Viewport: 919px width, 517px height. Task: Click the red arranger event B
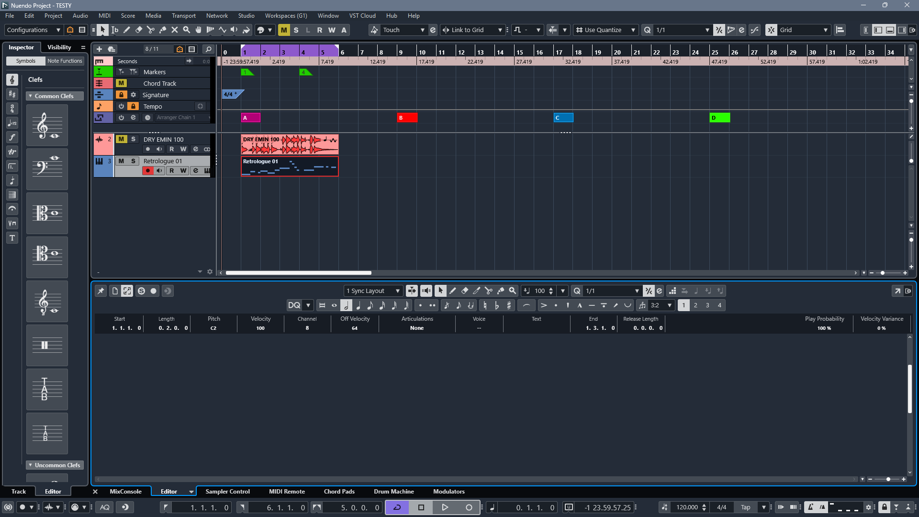(407, 118)
